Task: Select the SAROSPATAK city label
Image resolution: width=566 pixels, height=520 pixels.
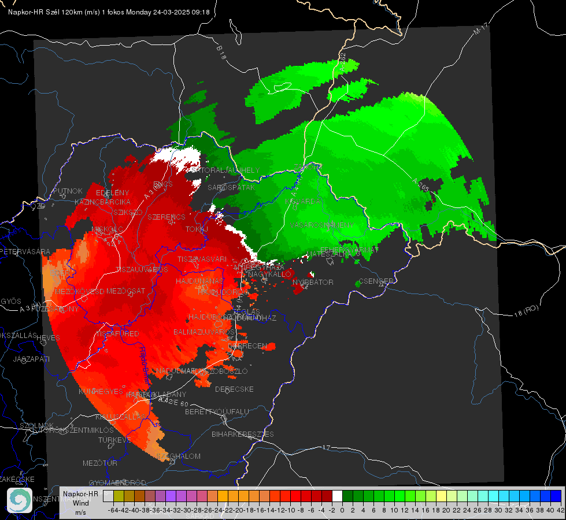Action: coord(231,187)
